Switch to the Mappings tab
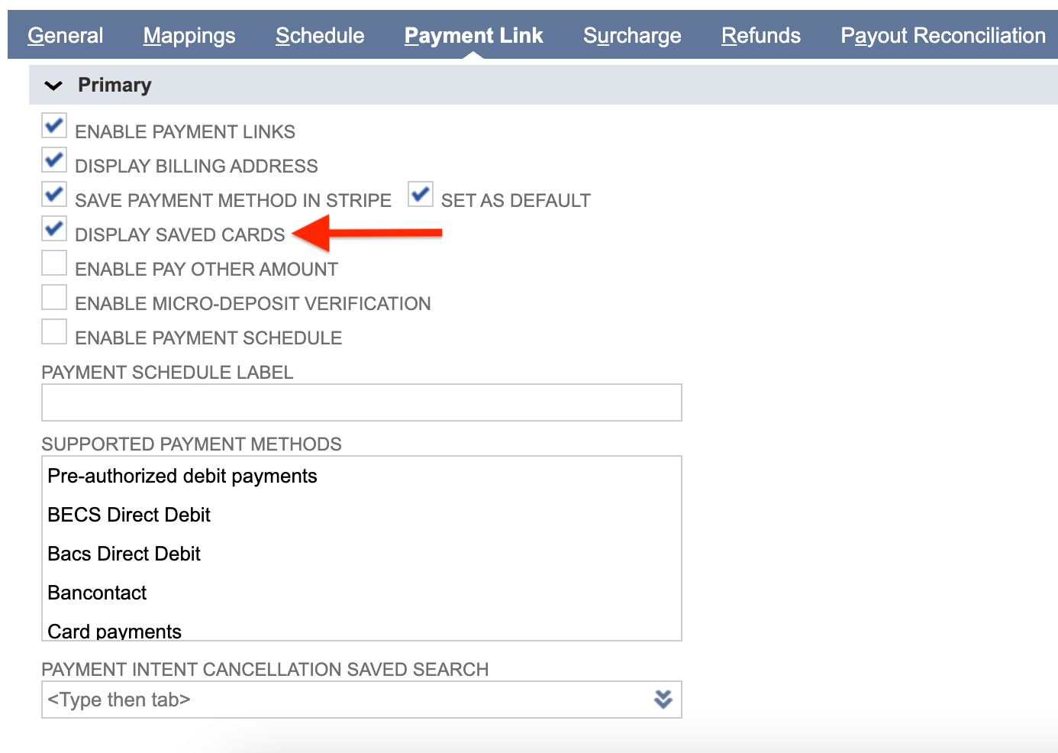 click(x=189, y=36)
